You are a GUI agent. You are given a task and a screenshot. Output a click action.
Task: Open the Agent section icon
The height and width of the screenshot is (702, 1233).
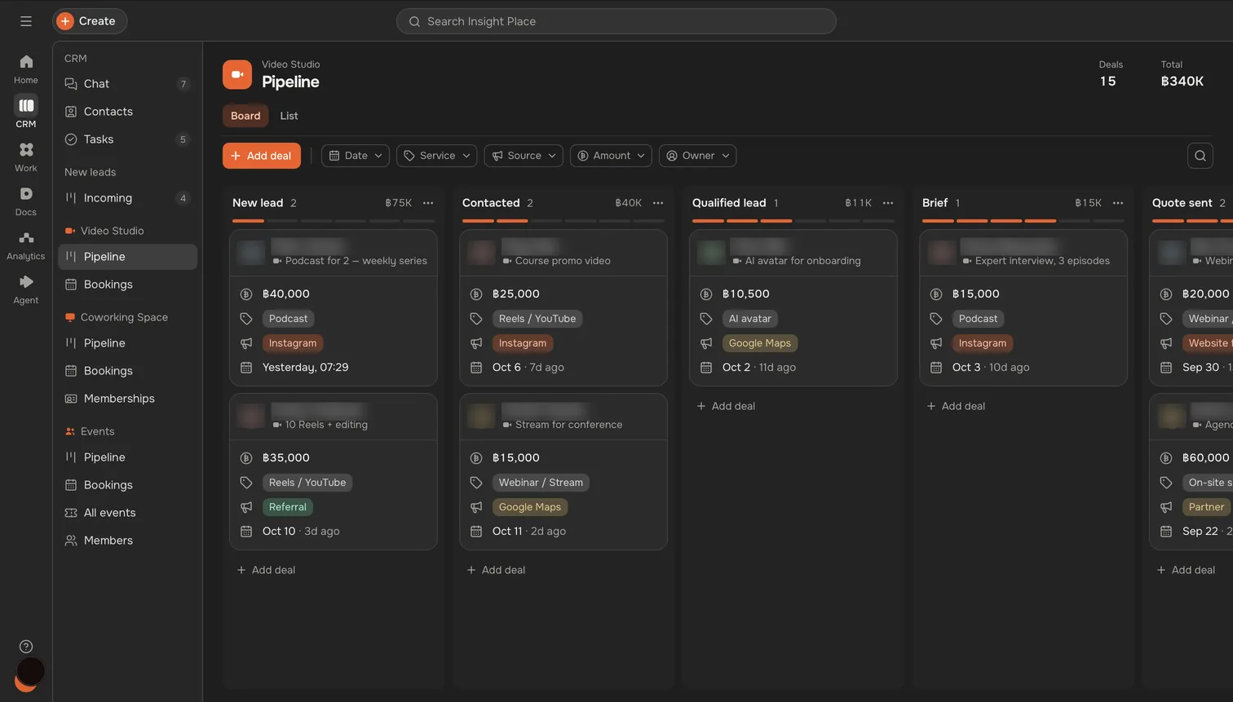click(26, 289)
